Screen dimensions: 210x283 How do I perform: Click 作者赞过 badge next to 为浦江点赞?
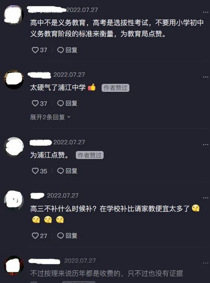click(90, 155)
